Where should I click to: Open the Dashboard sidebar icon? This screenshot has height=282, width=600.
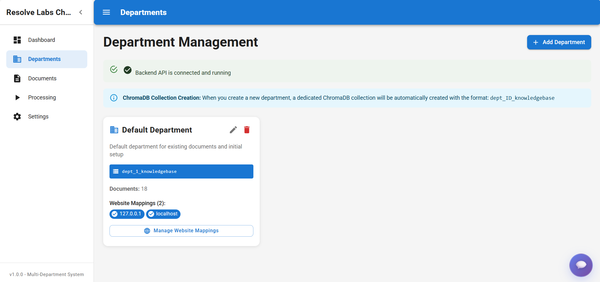coord(17,40)
